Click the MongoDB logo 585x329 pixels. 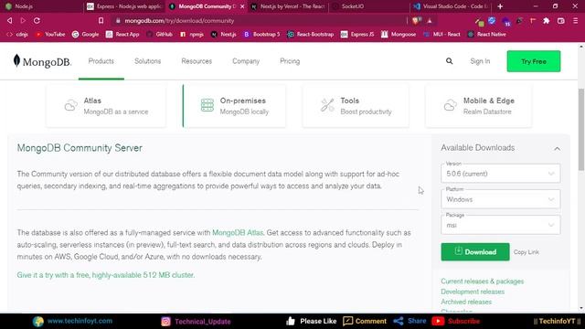(42, 61)
